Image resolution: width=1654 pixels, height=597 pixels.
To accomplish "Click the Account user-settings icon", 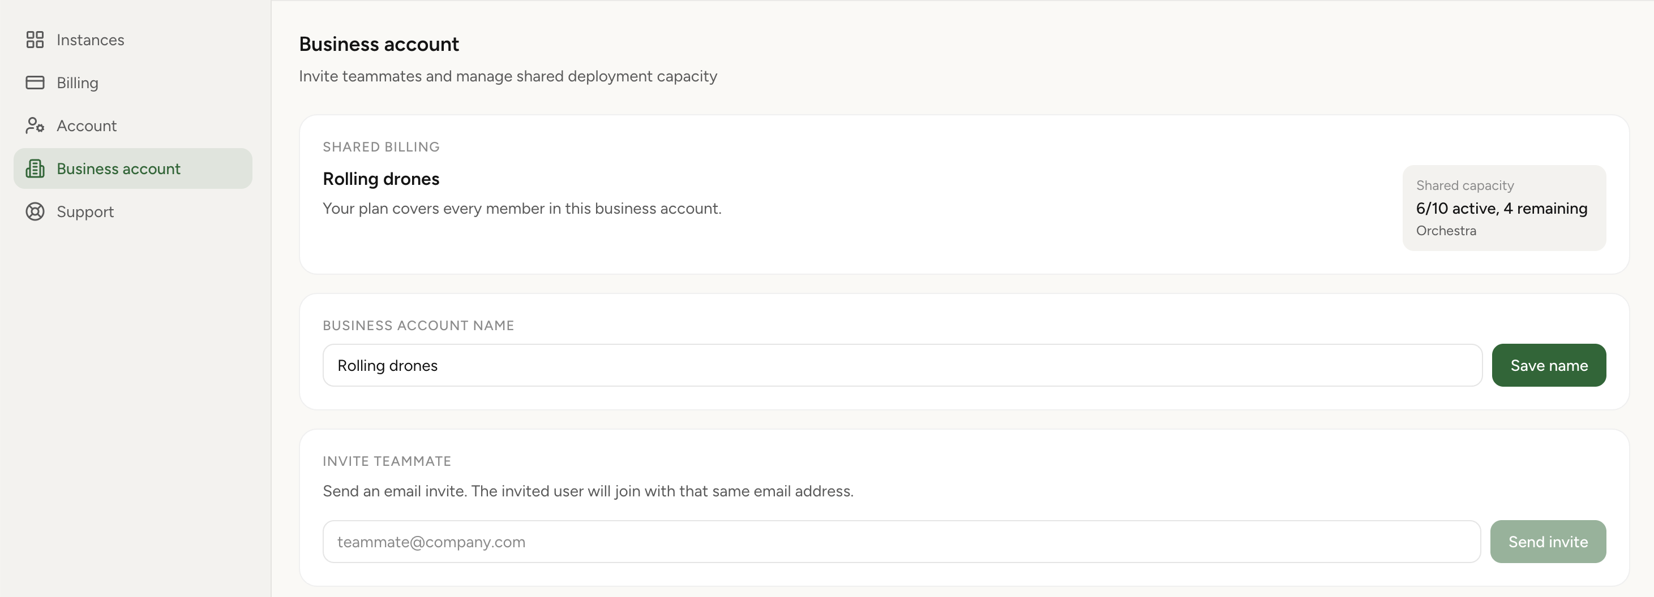I will coord(35,125).
